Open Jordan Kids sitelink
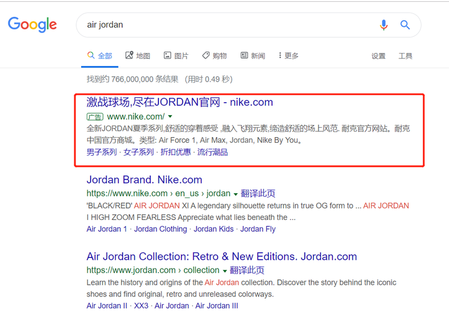This screenshot has width=449, height=314. [214, 229]
